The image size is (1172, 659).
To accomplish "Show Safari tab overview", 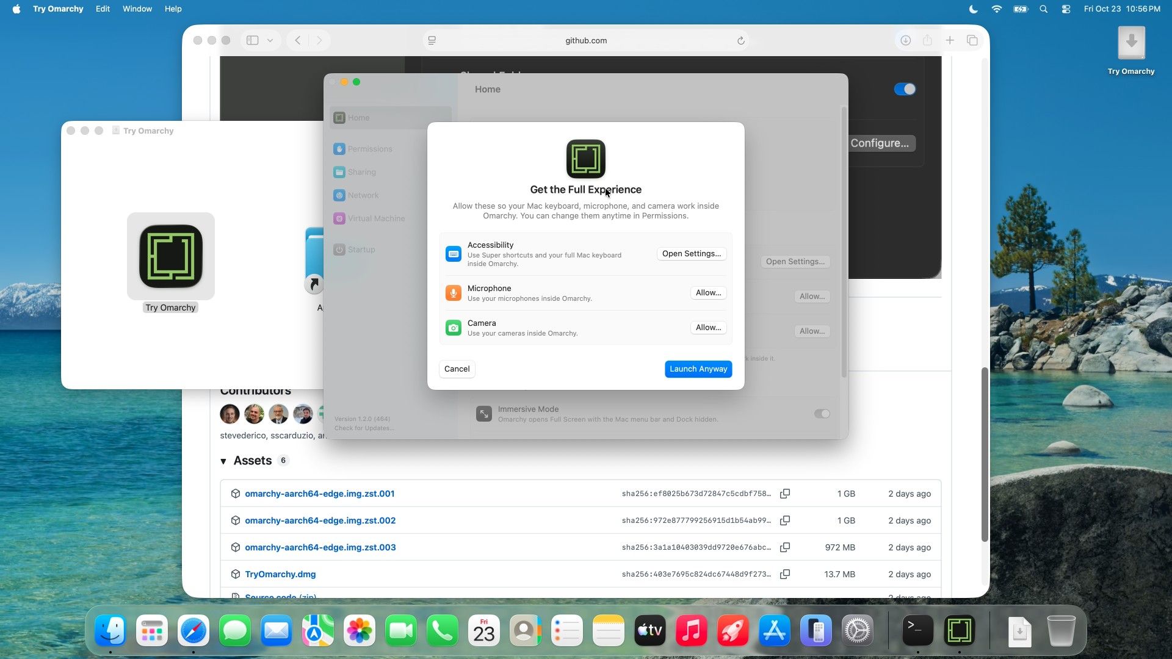I will [972, 40].
